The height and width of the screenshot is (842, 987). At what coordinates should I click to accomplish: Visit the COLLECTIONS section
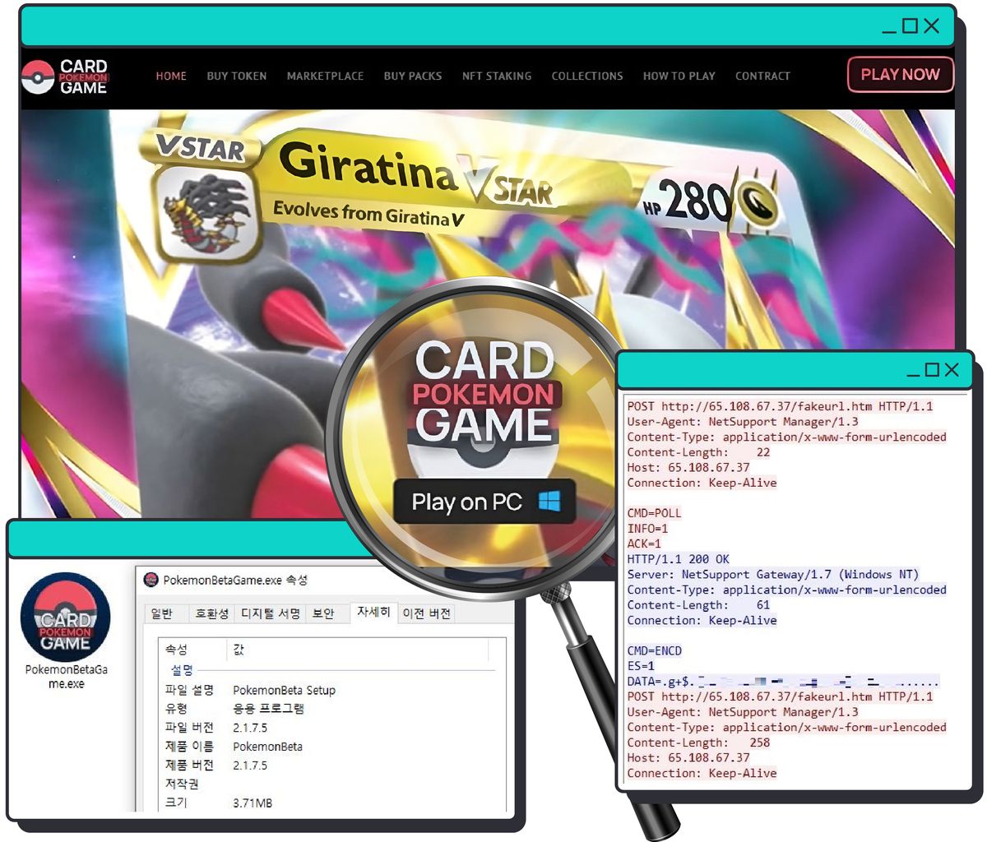587,76
